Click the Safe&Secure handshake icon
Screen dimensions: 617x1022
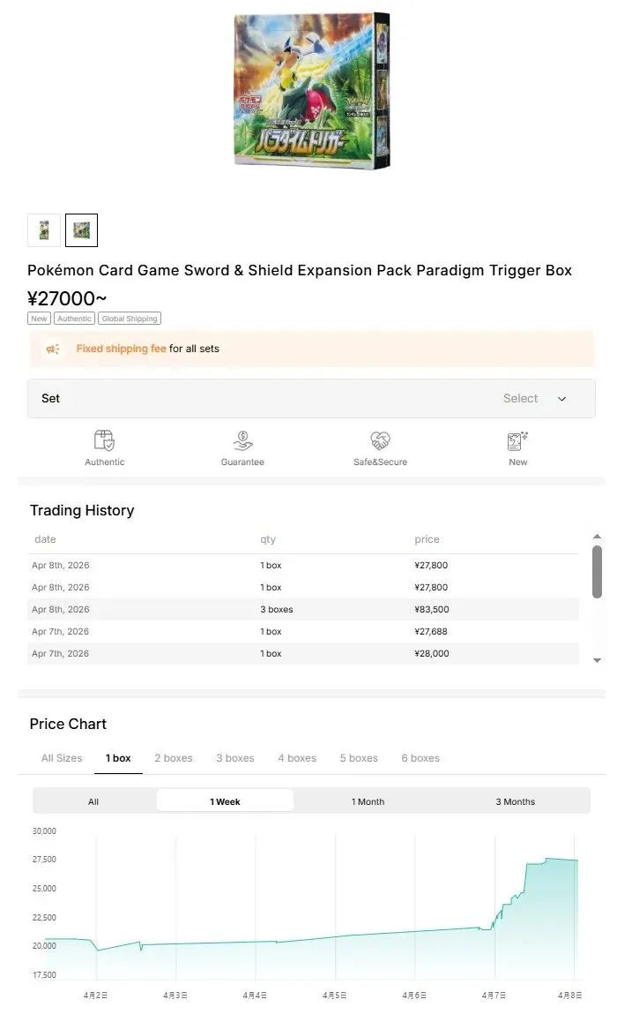[x=380, y=440]
